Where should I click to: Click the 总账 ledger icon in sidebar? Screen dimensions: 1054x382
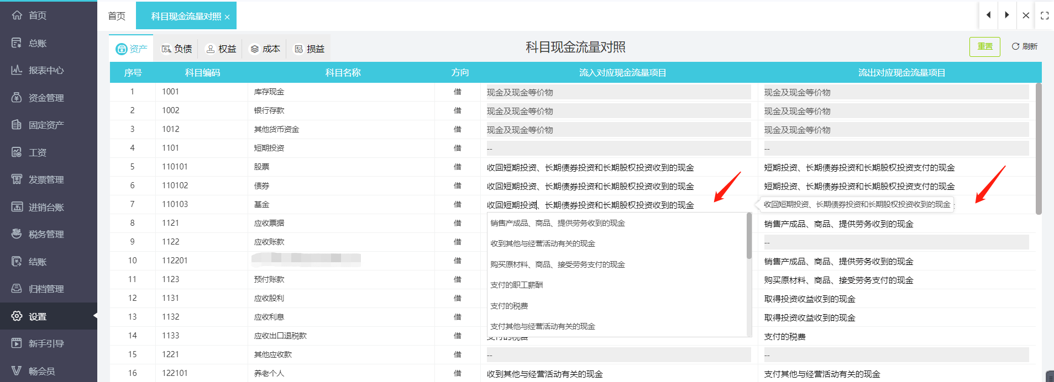coord(17,43)
